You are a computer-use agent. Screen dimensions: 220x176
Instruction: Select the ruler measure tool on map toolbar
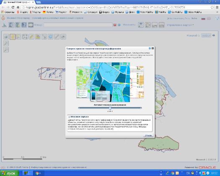31,37
